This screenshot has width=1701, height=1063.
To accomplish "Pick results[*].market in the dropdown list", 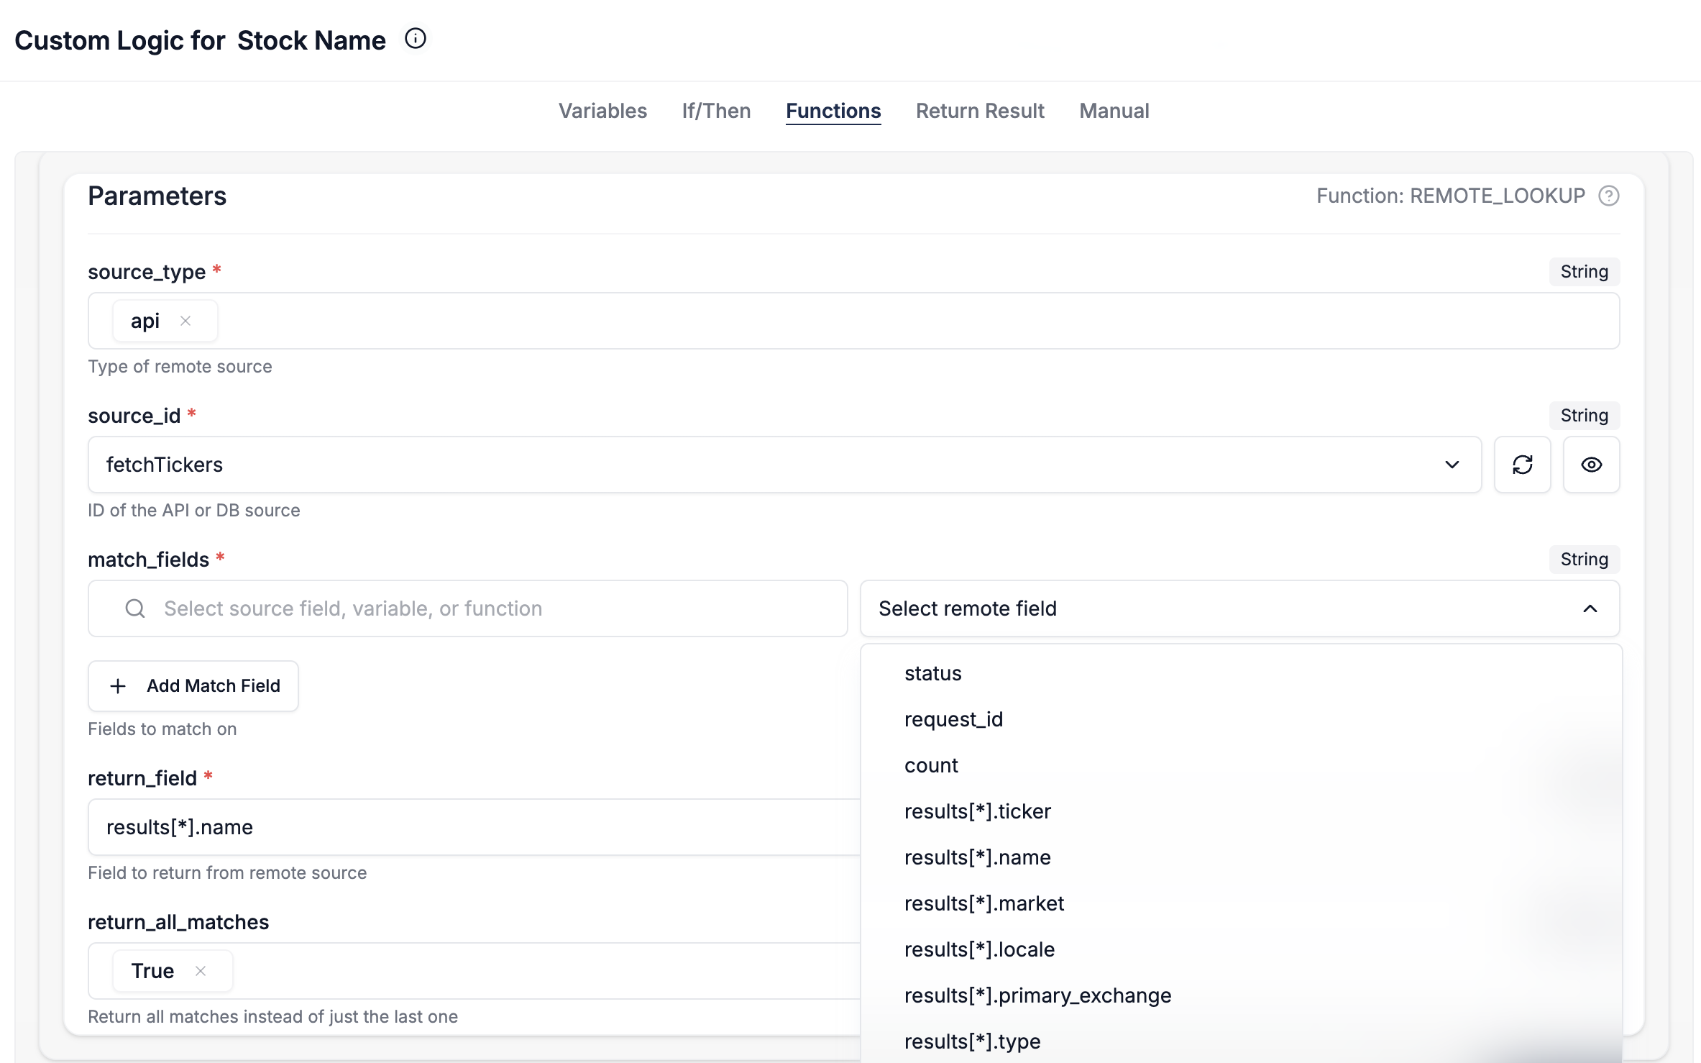I will [x=1241, y=903].
